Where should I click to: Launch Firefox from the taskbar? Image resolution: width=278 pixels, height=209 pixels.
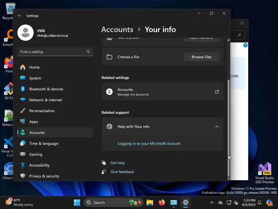[162, 202]
